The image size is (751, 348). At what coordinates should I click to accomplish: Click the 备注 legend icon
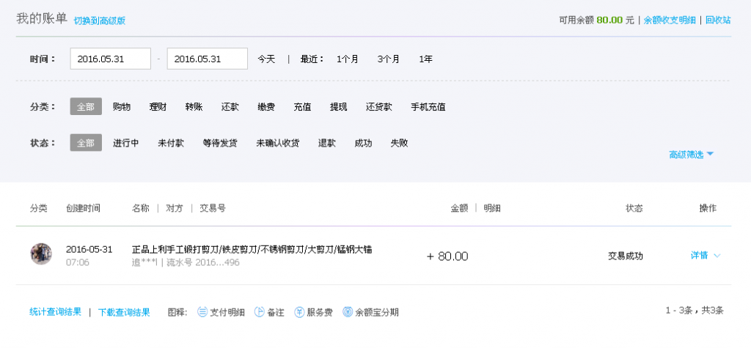point(259,312)
